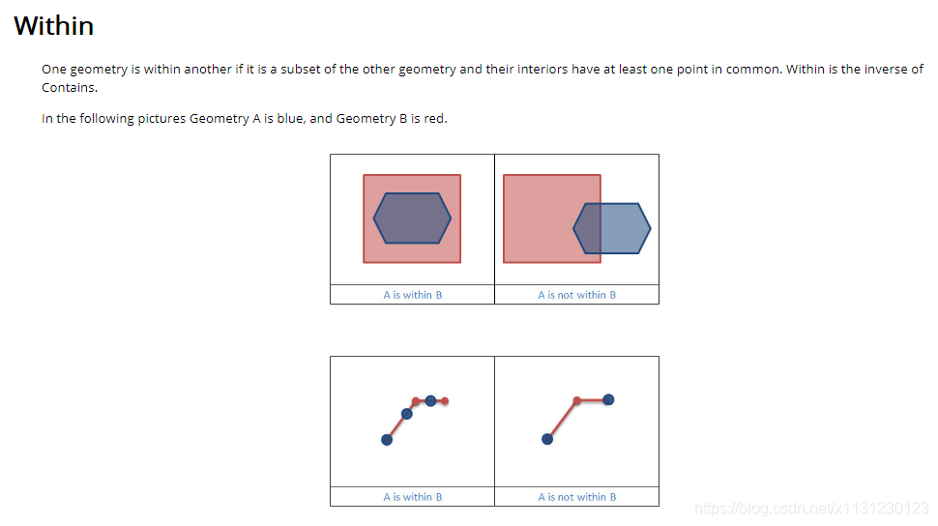Click "A is not within B" caption under line diagram
Image resolution: width=938 pixels, height=526 pixels.
click(x=576, y=497)
